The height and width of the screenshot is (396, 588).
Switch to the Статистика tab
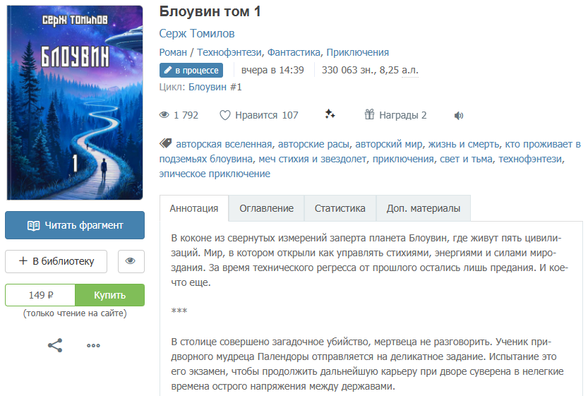tap(340, 208)
